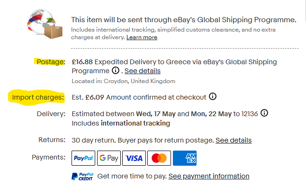Click the Mastercard payment icon
This screenshot has height=186, width=306.
[159, 158]
